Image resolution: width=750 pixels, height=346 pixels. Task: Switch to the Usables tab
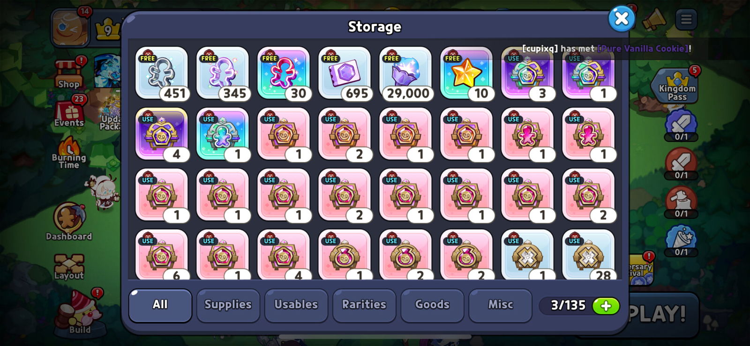(296, 305)
